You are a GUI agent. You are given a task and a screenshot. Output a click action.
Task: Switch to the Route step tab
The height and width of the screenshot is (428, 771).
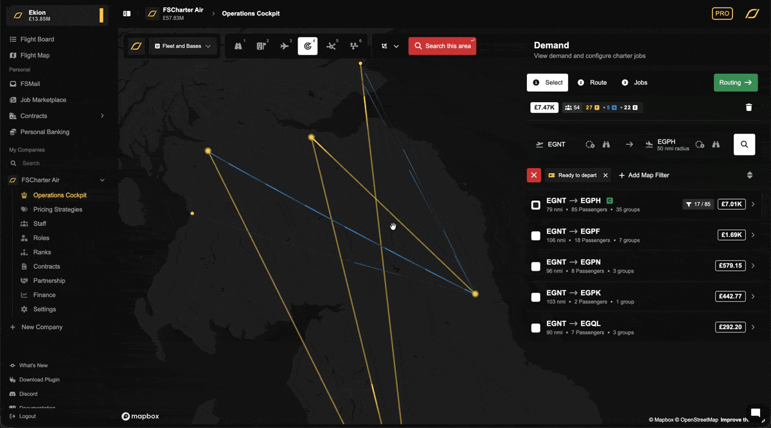pos(592,83)
